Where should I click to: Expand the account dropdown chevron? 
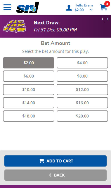(x=91, y=10)
